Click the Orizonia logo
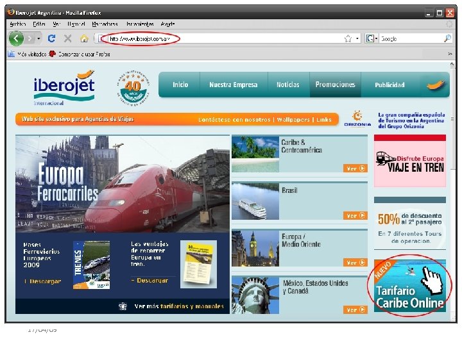 [x=357, y=119]
